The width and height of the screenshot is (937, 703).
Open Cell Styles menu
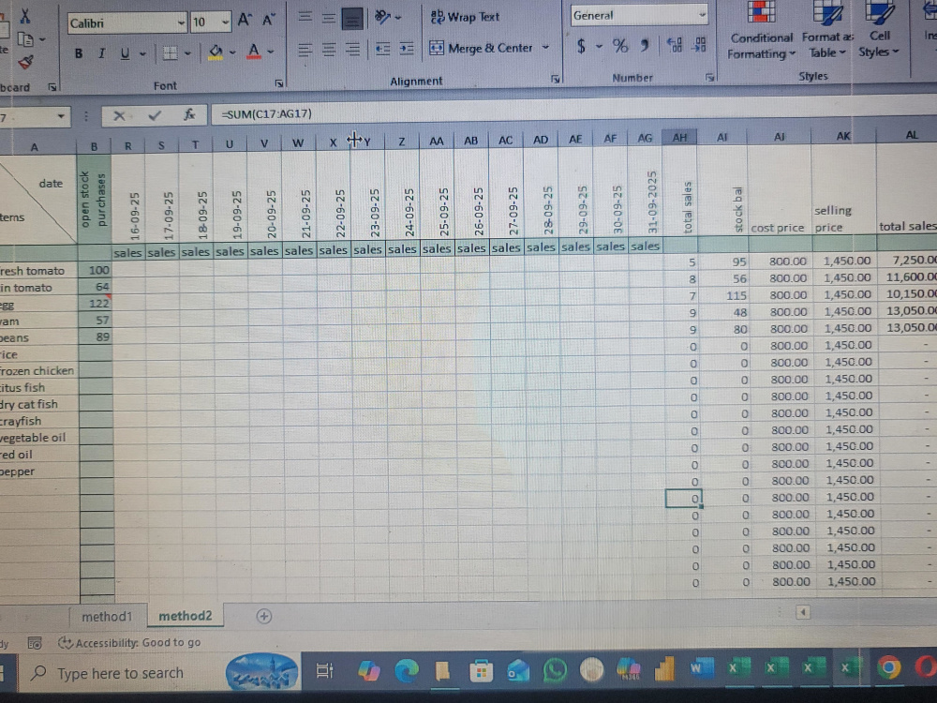[879, 30]
